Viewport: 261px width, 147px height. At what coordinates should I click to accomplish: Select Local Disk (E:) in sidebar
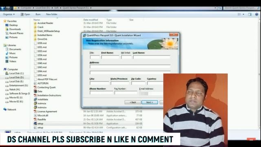(x=16, y=81)
